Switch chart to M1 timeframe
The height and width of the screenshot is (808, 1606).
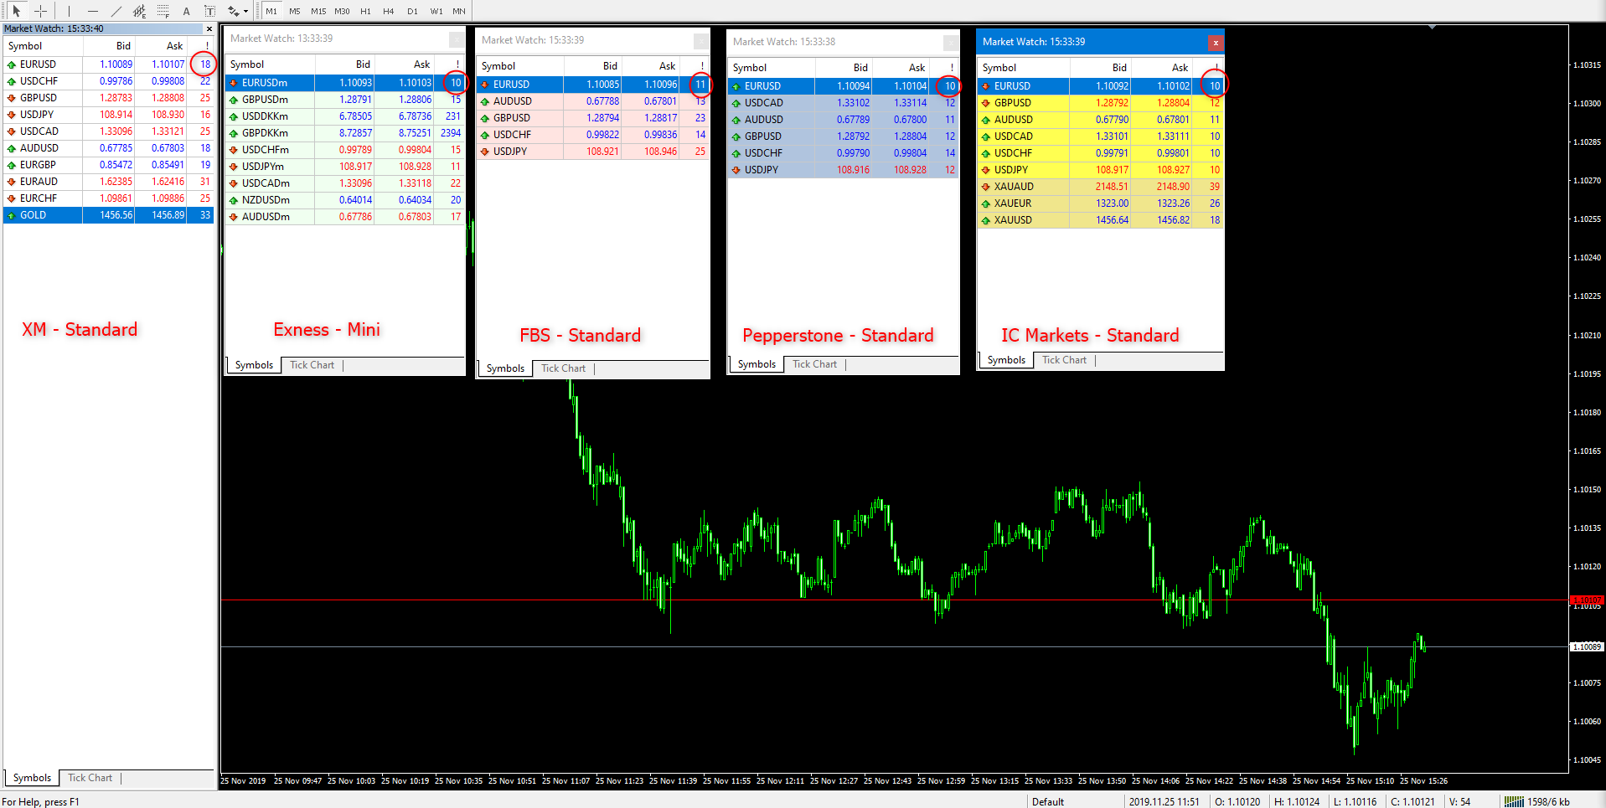pos(271,11)
